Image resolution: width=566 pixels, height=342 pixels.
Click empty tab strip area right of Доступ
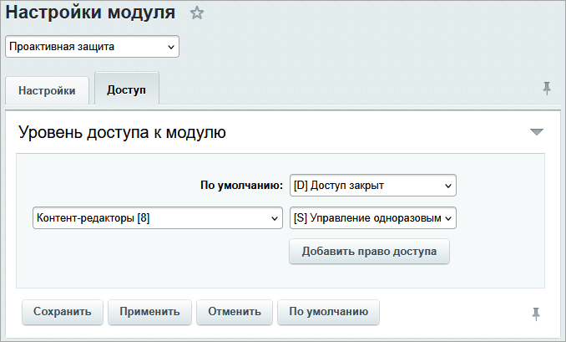pos(334,89)
